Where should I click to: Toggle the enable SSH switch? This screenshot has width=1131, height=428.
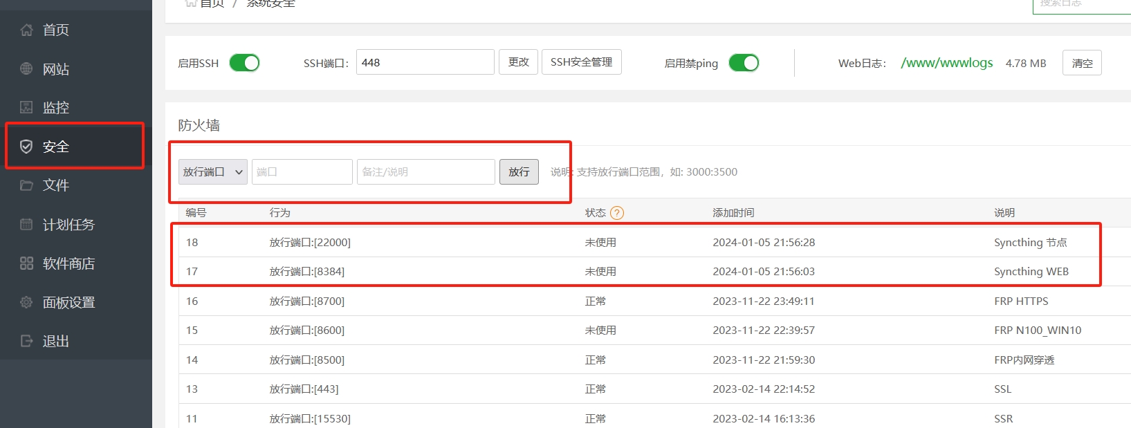(244, 63)
